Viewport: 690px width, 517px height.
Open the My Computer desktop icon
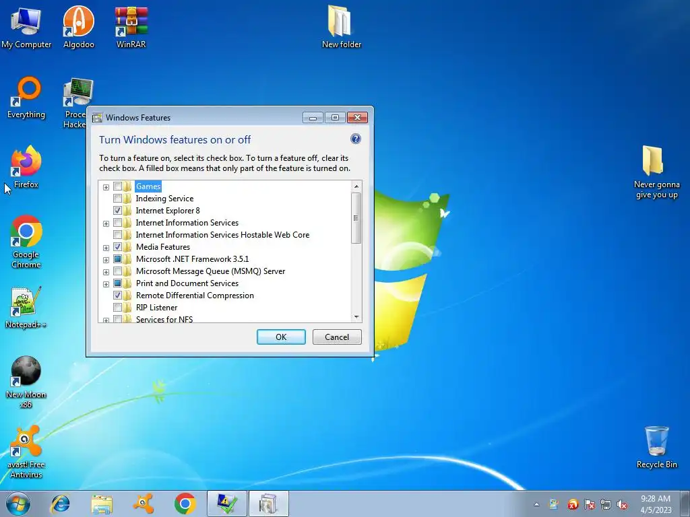click(26, 27)
